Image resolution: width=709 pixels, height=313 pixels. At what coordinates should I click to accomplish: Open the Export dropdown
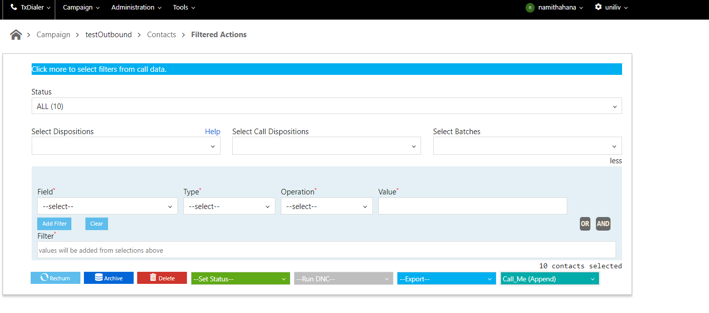[x=446, y=279]
